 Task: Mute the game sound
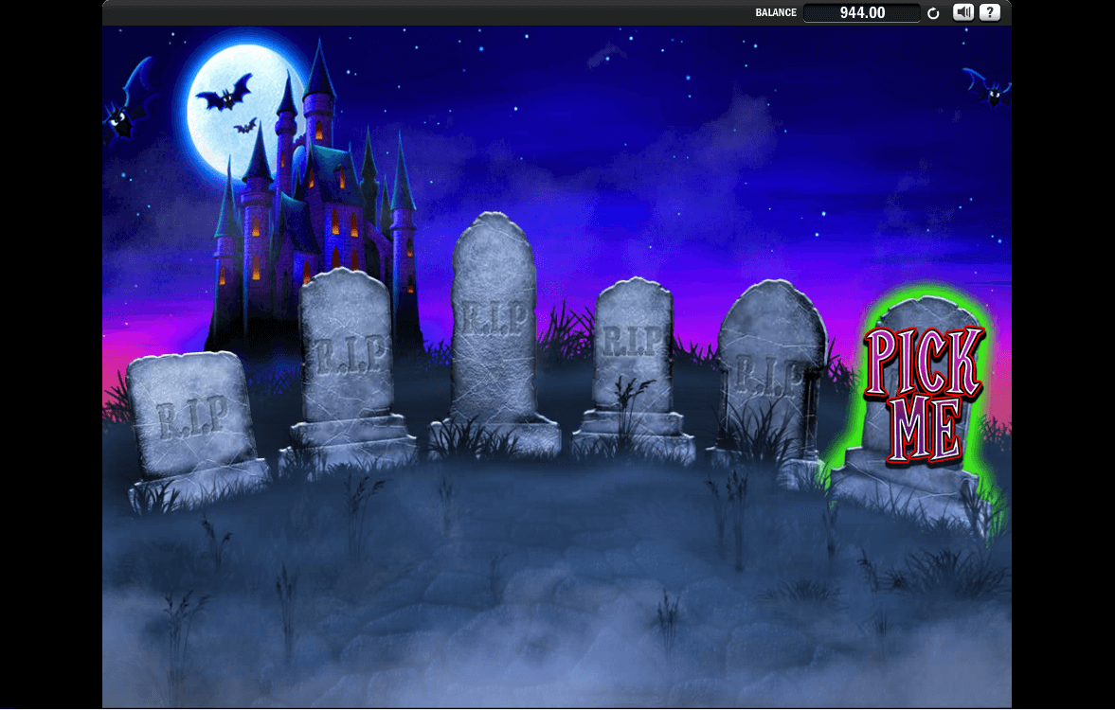coord(963,12)
